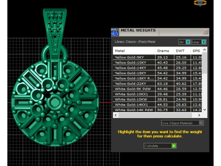Click the 26.00 DWT value

tap(181, 63)
